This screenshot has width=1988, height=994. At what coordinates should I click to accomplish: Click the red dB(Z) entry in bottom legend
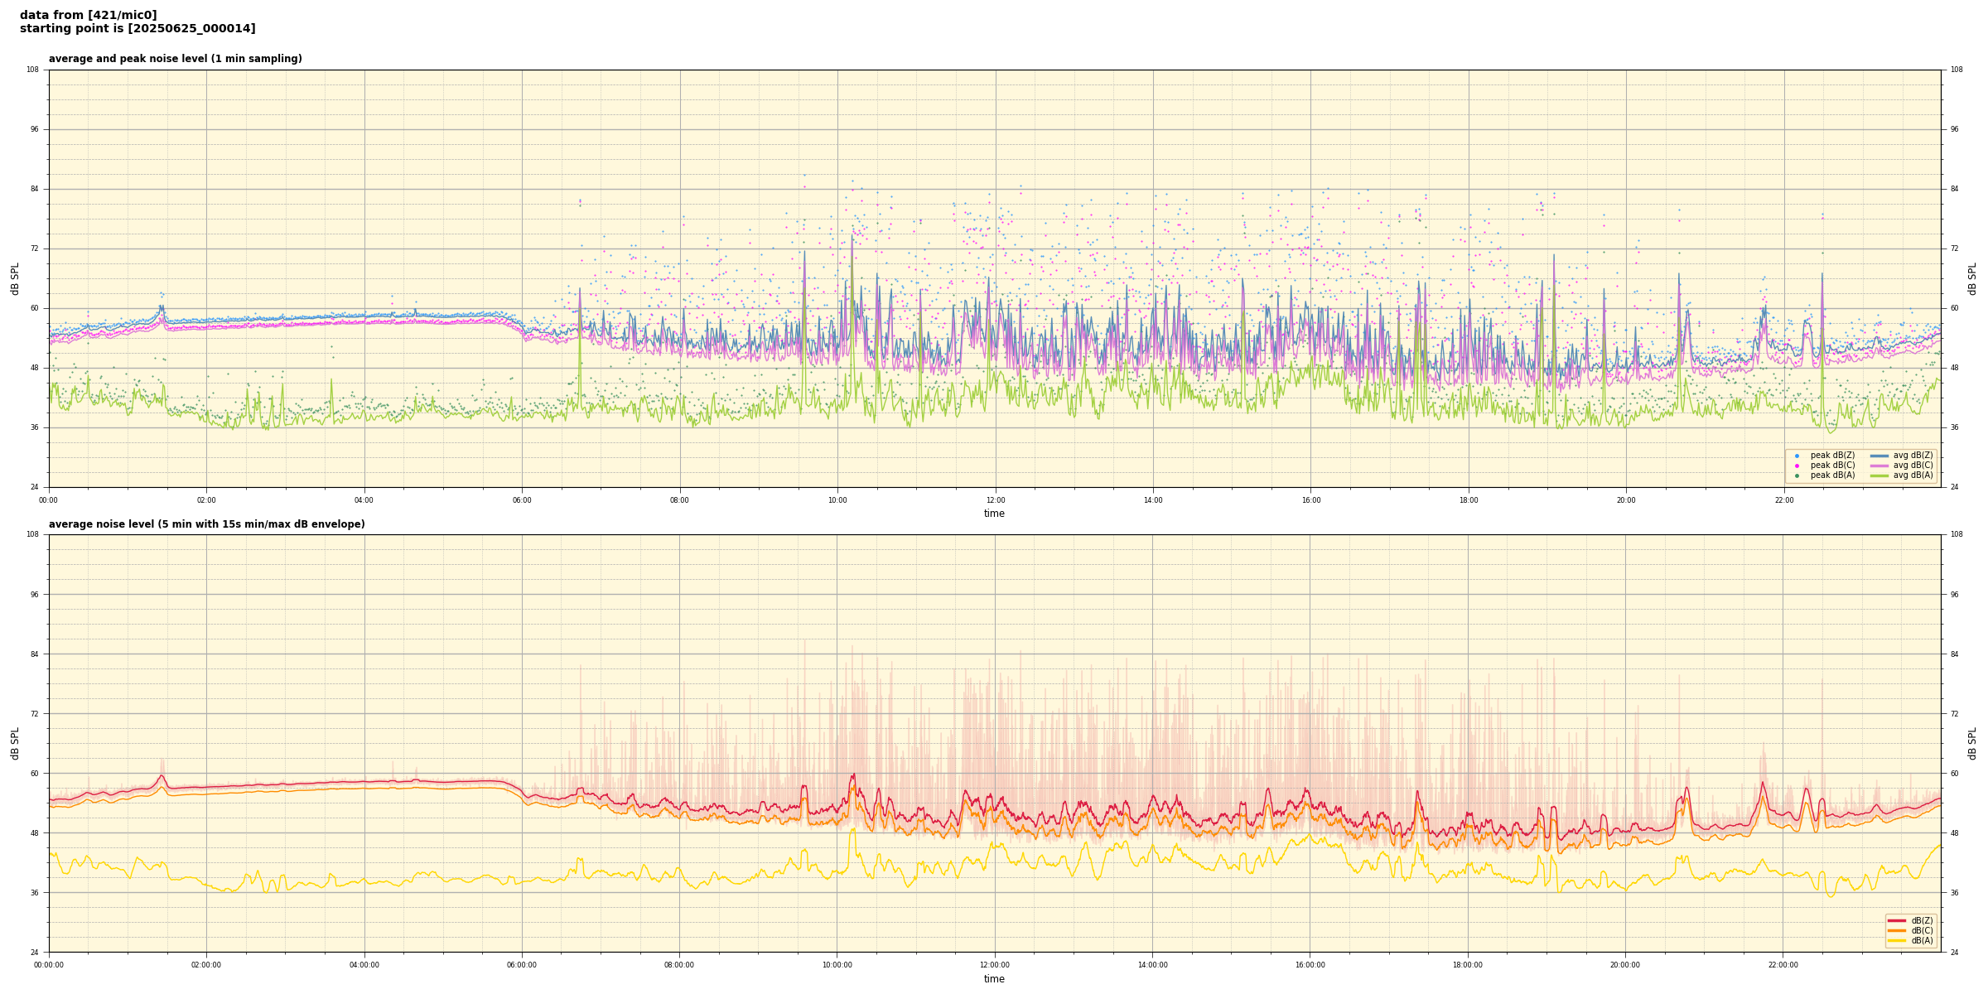1897,920
